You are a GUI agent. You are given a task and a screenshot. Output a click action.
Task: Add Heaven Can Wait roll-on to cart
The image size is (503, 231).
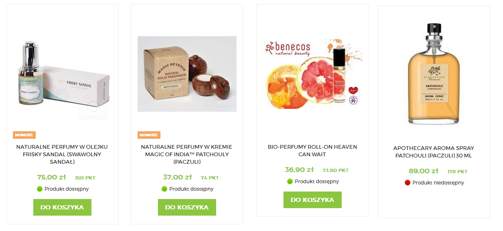click(313, 200)
